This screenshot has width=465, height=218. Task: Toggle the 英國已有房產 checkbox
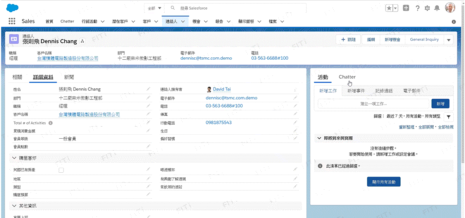[61, 170]
